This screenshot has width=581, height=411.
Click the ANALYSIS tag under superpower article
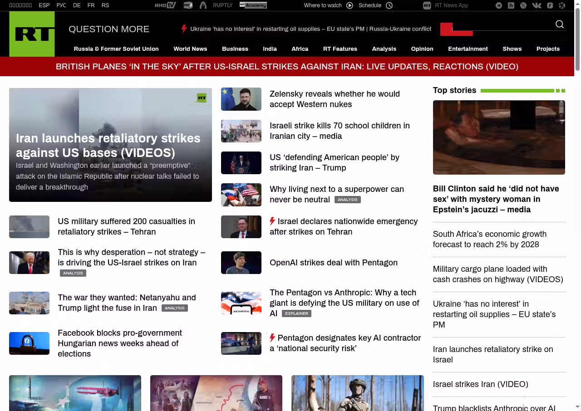point(347,200)
